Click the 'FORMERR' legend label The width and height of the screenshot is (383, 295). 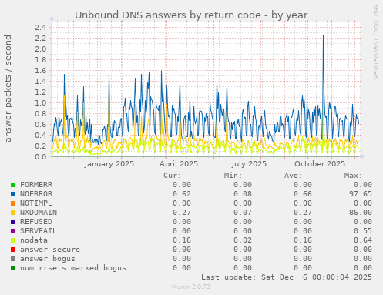36,185
